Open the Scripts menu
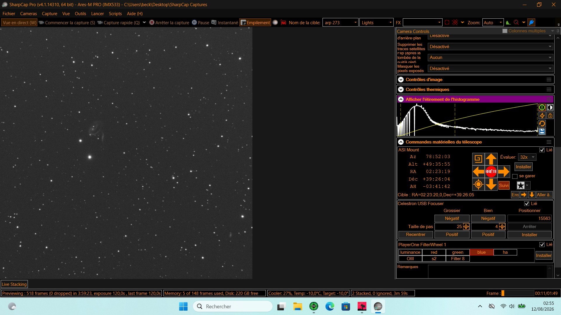Viewport: 561px width, 315px height. point(115,14)
